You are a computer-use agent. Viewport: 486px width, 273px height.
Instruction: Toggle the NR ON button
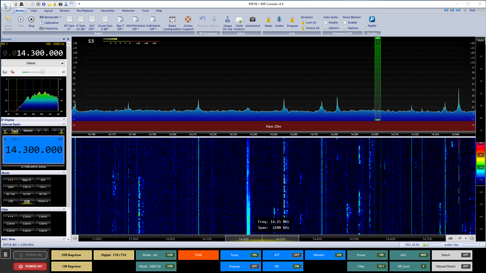point(283,266)
